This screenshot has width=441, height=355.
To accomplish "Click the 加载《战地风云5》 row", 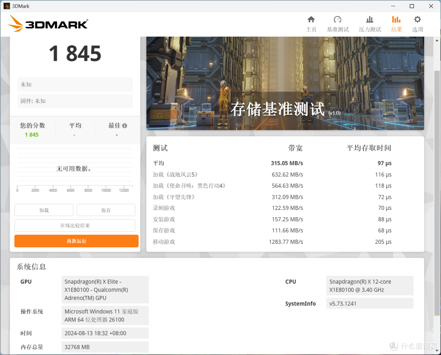I will pyautogui.click(x=272, y=174).
